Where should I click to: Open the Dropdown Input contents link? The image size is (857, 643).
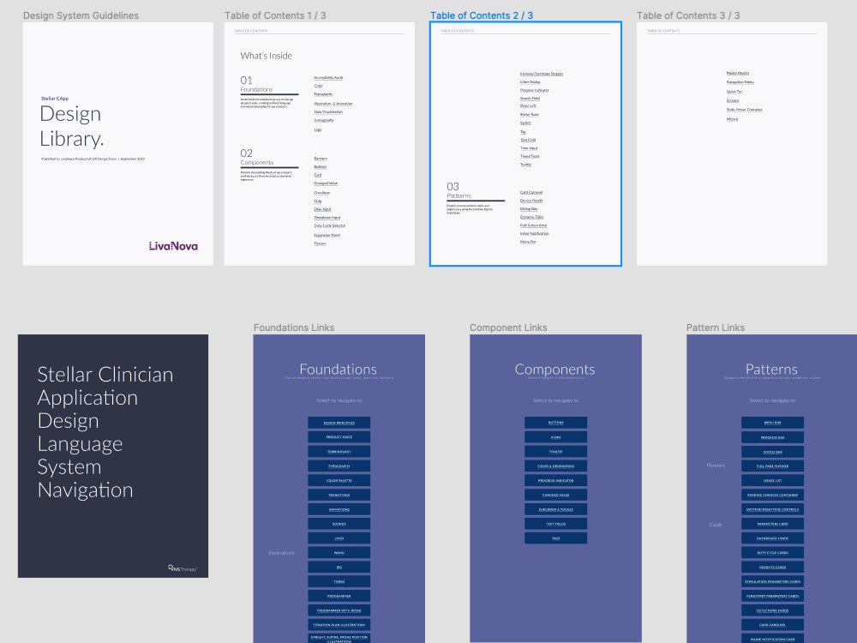(x=327, y=218)
